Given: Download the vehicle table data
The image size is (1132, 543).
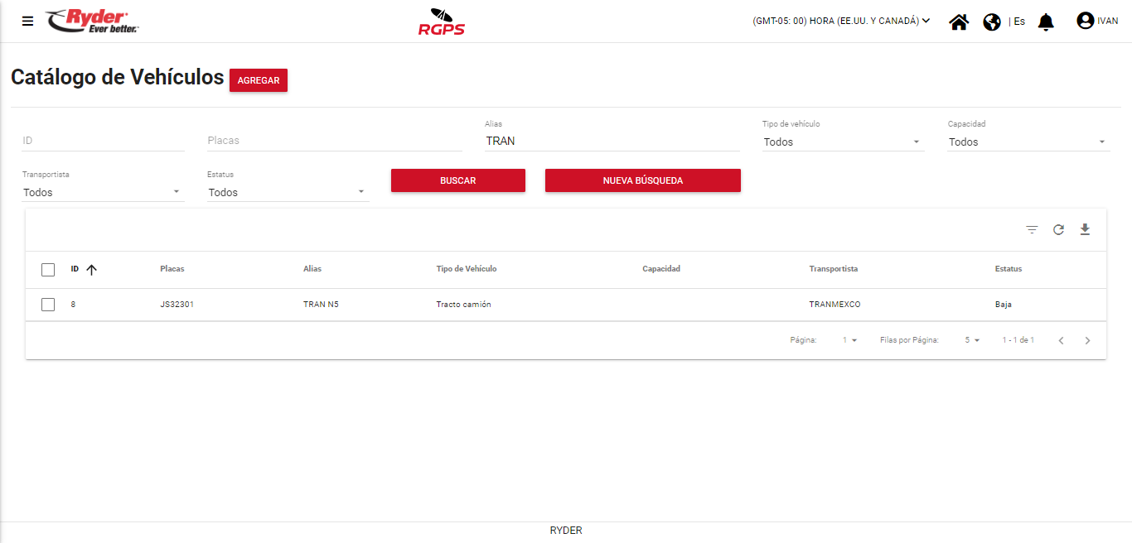Looking at the screenshot, I should coord(1085,229).
